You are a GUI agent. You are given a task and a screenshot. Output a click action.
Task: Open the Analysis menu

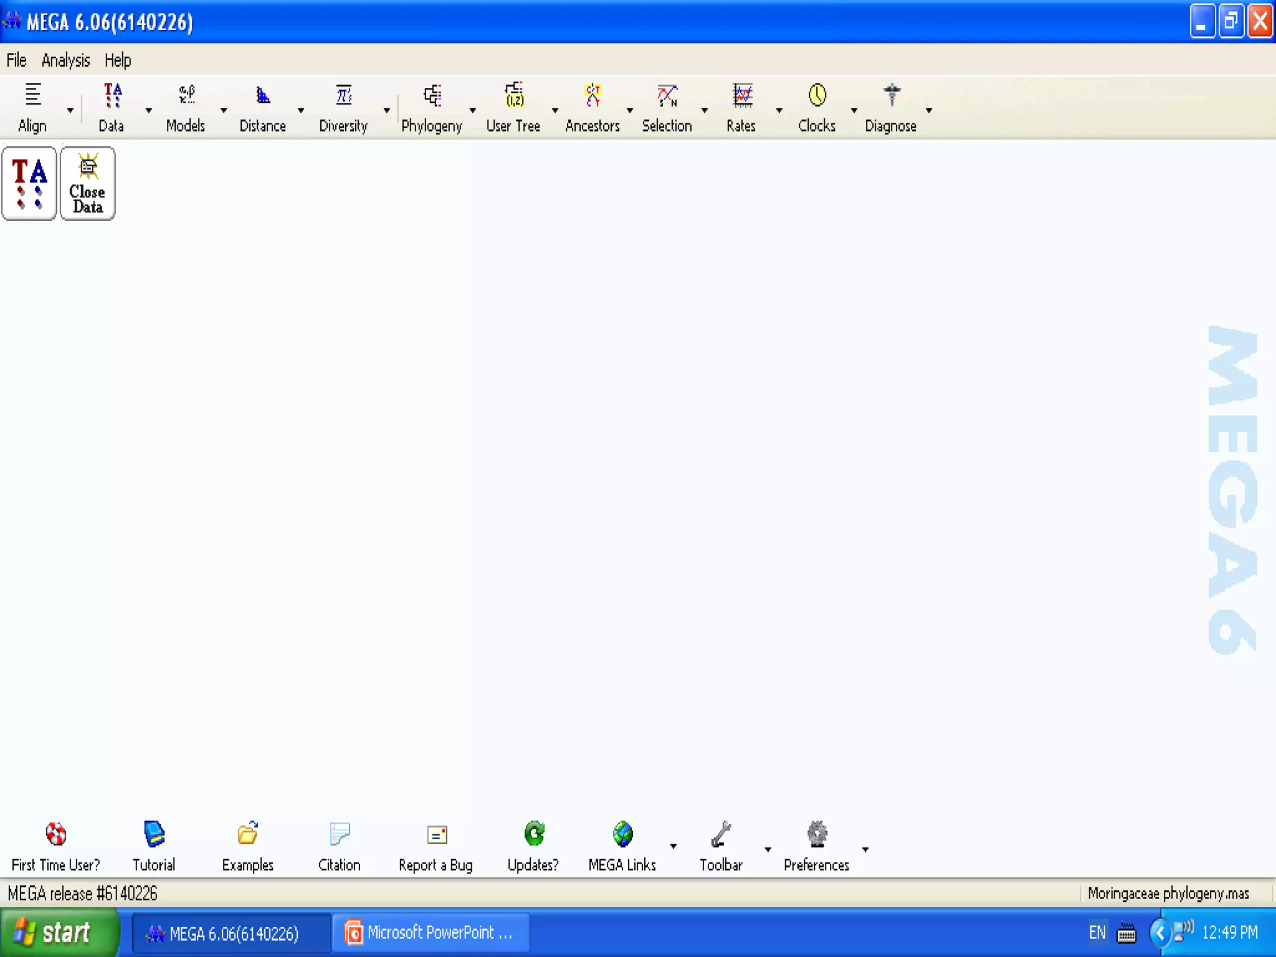click(x=65, y=60)
